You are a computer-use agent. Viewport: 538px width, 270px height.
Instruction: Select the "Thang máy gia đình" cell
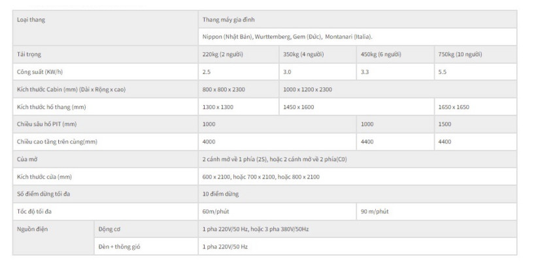(x=358, y=20)
